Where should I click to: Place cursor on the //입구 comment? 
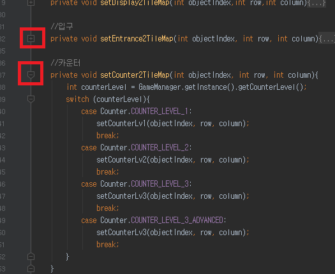(62, 27)
